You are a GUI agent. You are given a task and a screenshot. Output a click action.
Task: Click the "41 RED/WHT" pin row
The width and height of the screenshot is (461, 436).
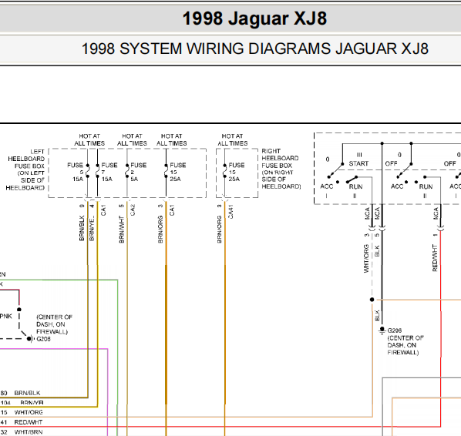[22, 422]
